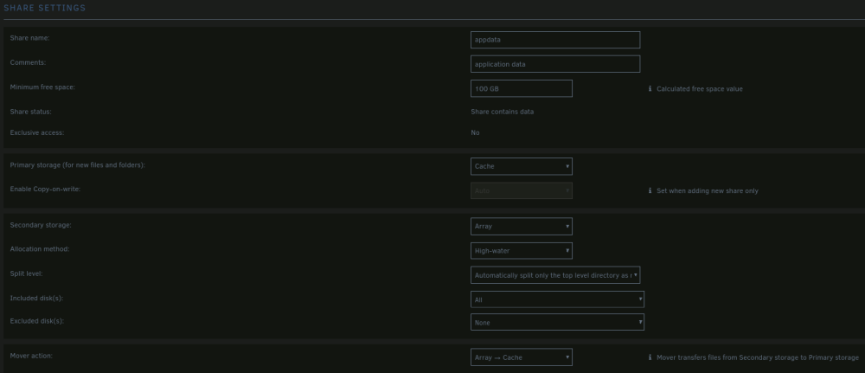Open Included disk(s) dropdown showing All

557,299
